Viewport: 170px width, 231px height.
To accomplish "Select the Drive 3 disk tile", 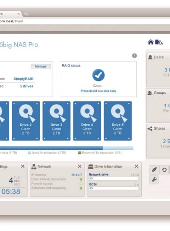I will (x=56, y=121).
